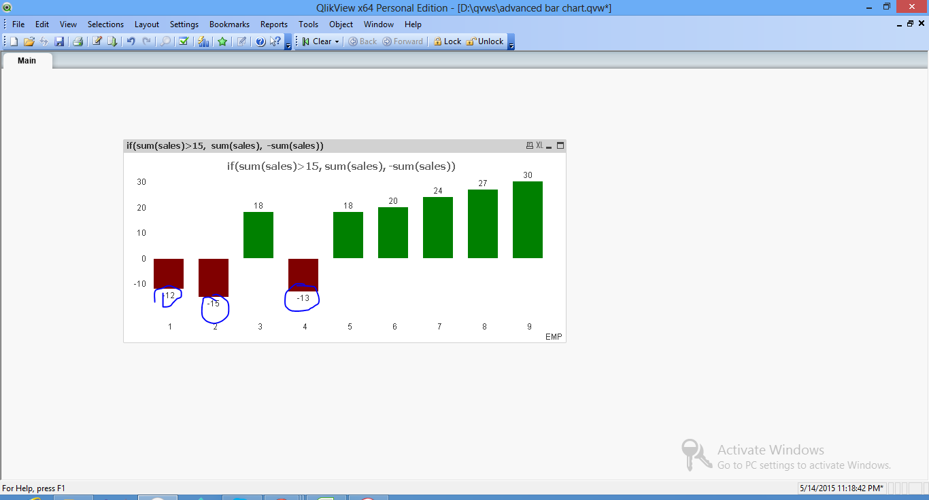Click the Save diskette icon

click(59, 41)
